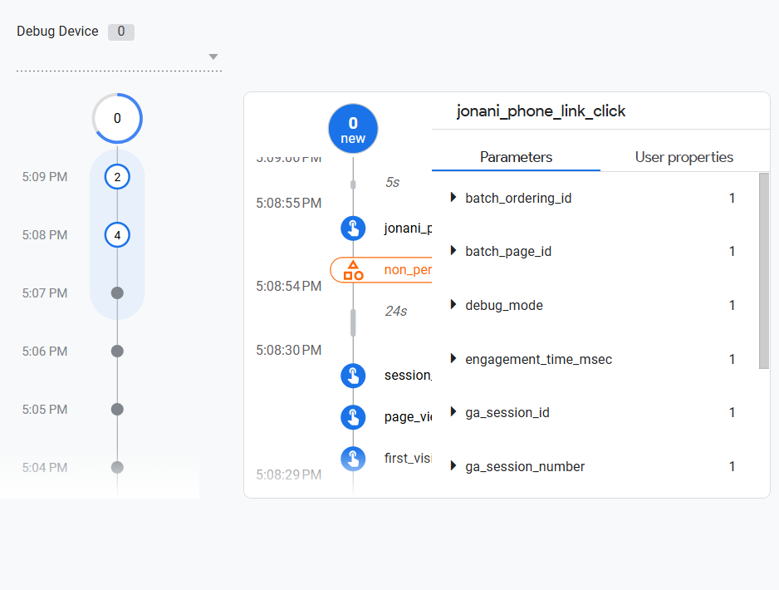Click the blue '0 new' events badge
Screen dimensions: 779x590
(x=353, y=128)
